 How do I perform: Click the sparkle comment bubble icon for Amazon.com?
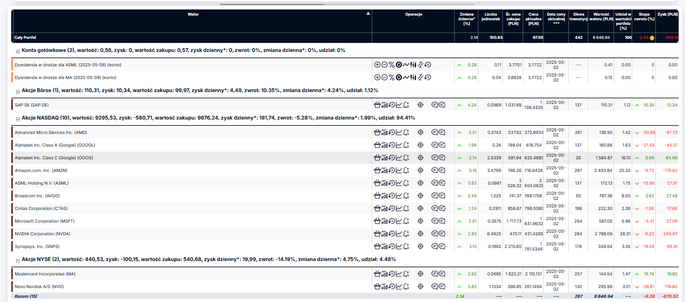442,170
